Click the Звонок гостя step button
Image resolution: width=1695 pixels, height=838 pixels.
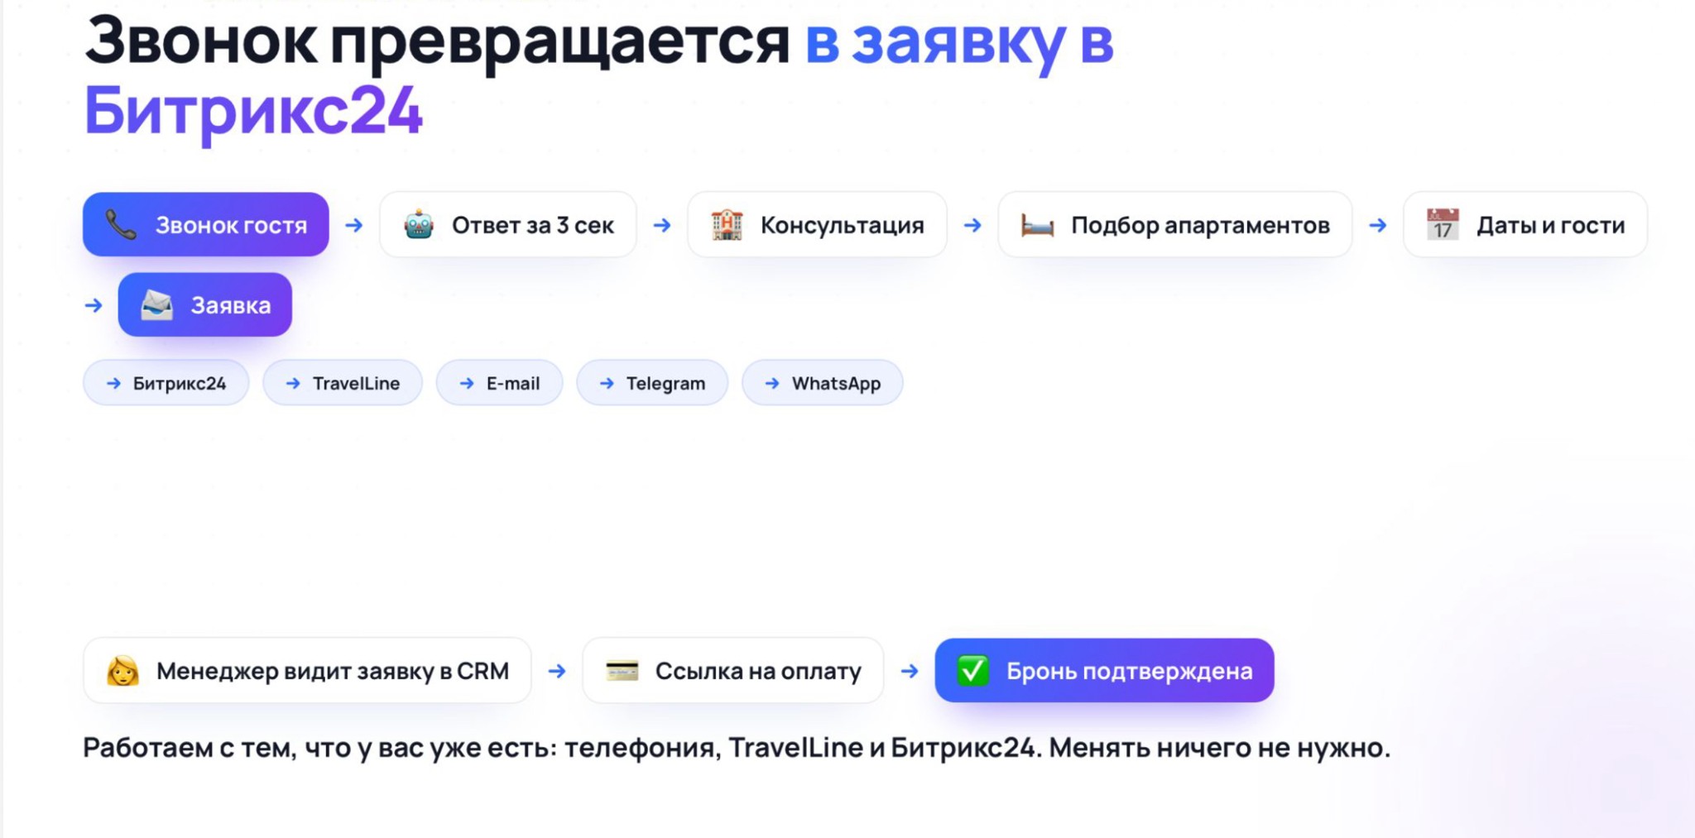click(x=206, y=225)
